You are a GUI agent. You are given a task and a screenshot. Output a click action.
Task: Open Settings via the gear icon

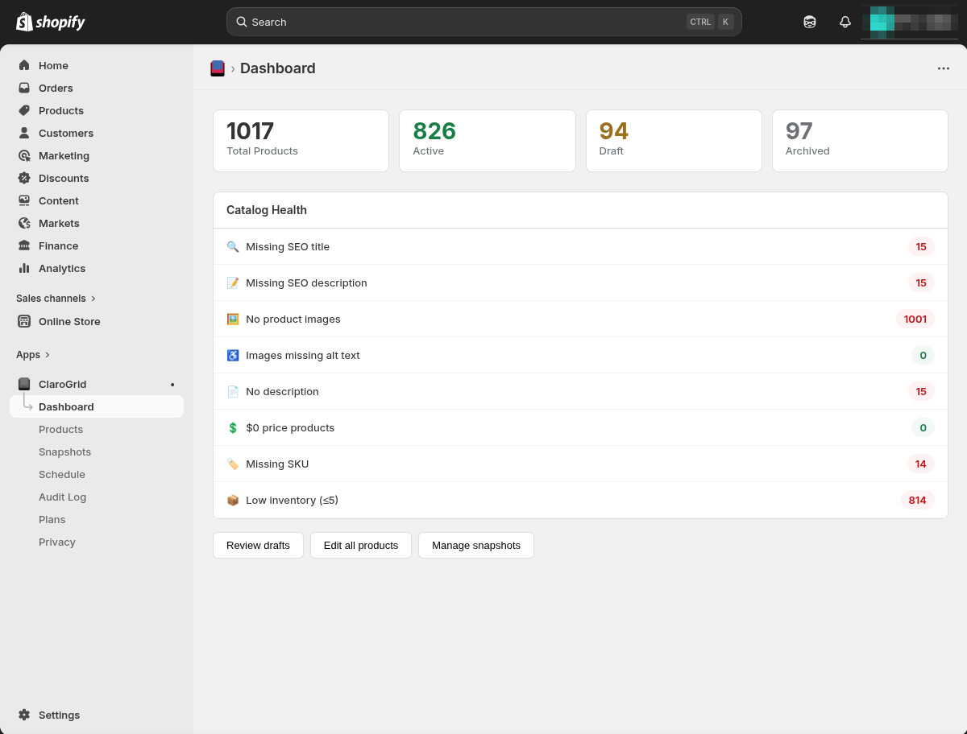point(25,715)
